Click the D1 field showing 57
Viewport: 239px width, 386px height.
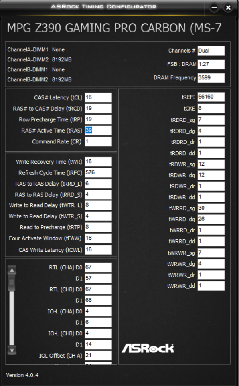(98, 278)
